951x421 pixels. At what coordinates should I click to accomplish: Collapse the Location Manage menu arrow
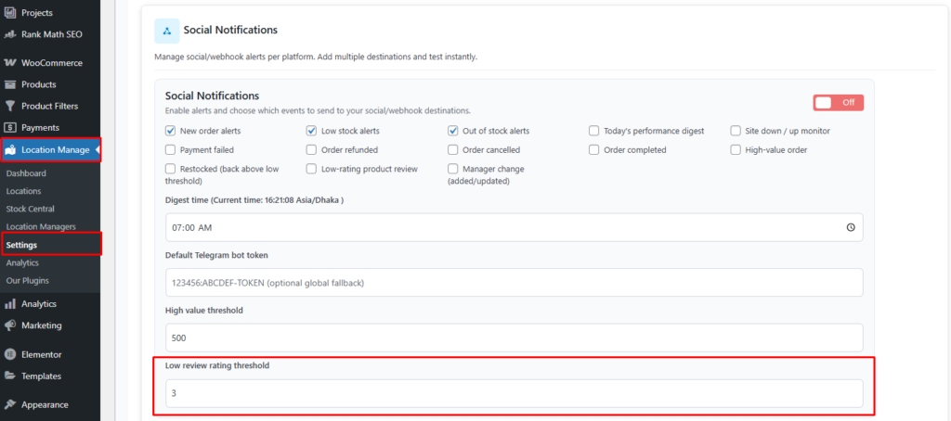(x=97, y=149)
